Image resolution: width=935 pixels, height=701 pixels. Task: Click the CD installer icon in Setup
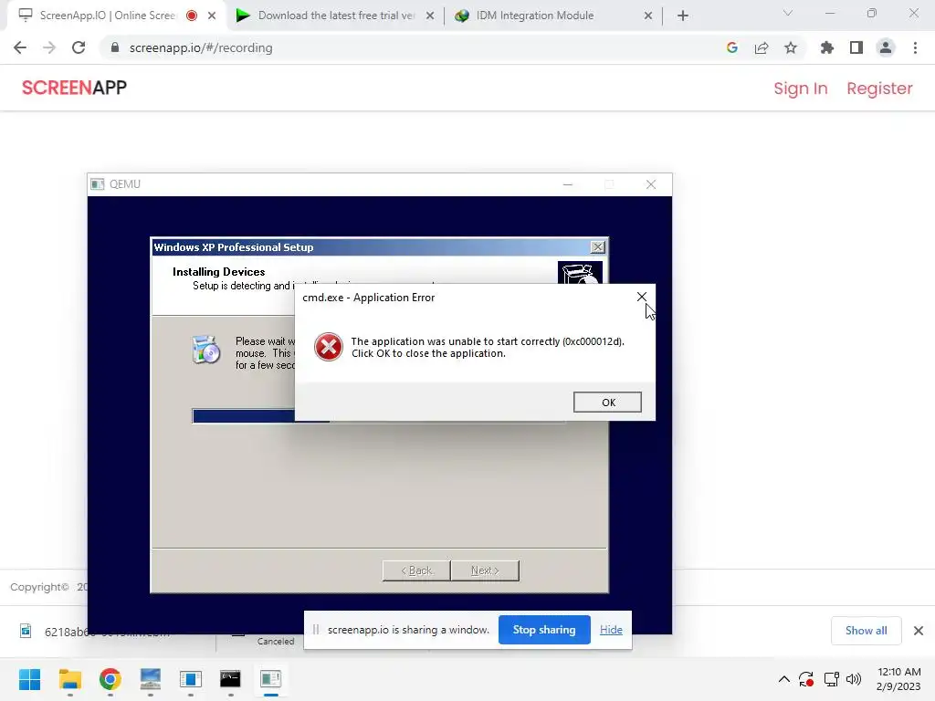pos(206,350)
